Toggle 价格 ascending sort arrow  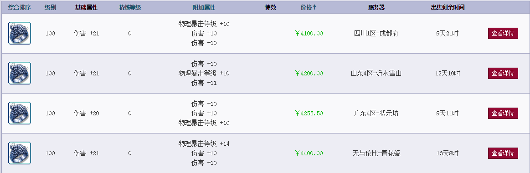314,7
